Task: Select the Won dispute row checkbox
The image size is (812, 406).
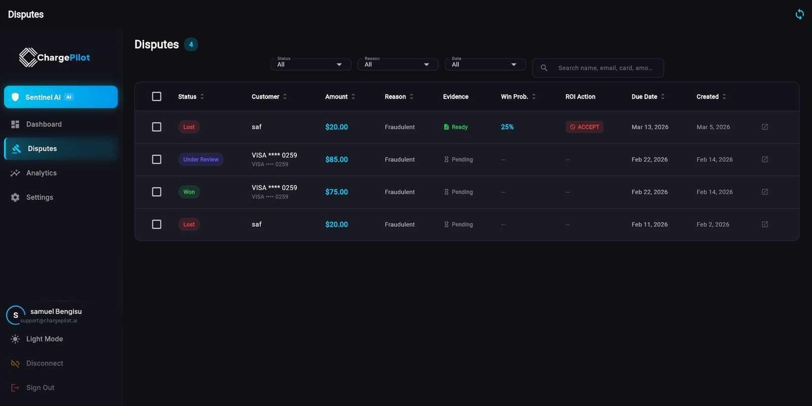Action: (157, 192)
